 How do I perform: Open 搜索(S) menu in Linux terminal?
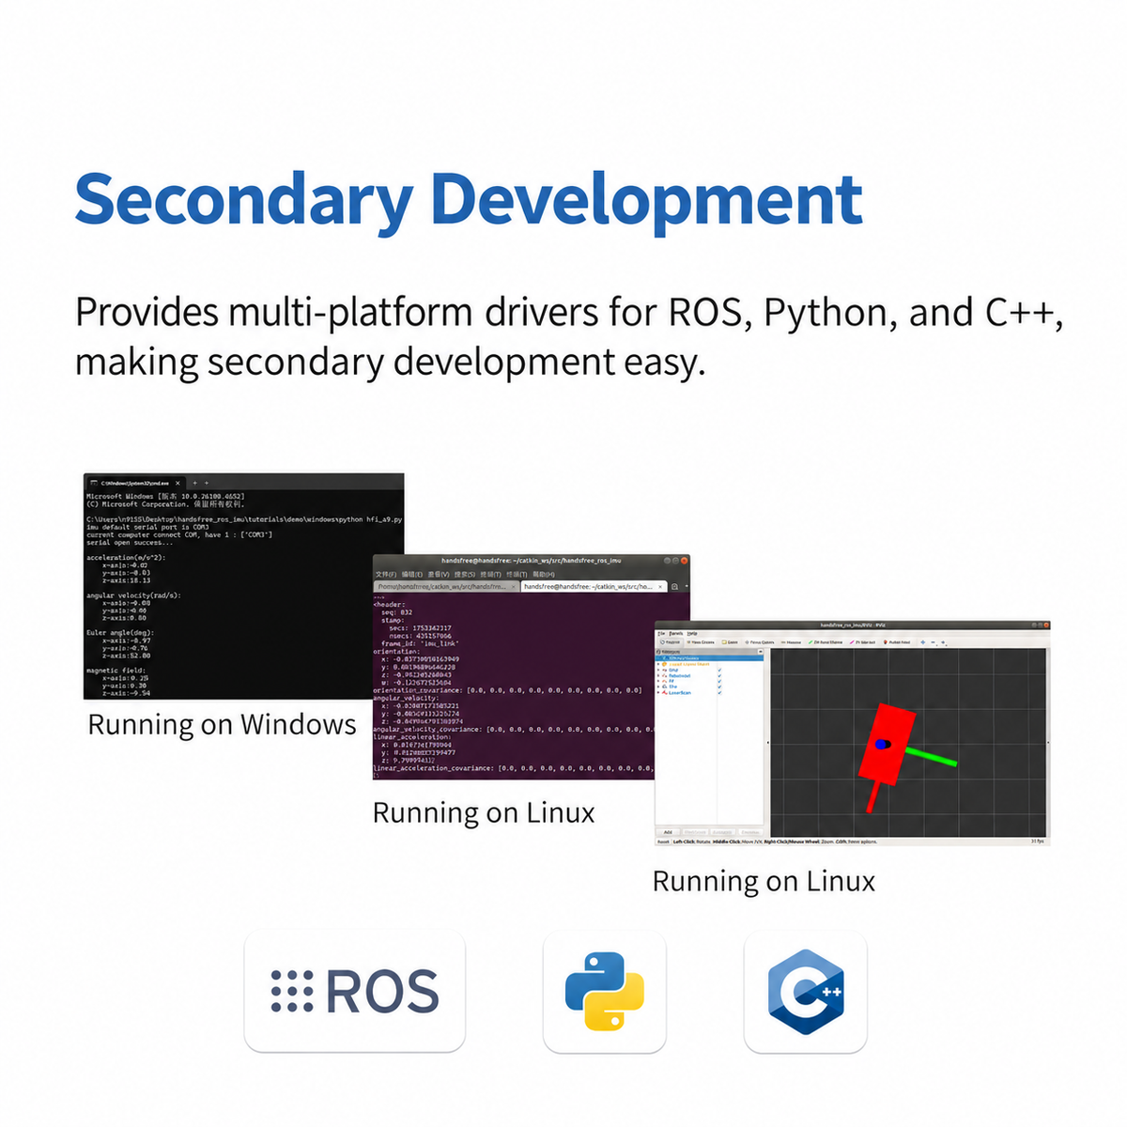465,574
